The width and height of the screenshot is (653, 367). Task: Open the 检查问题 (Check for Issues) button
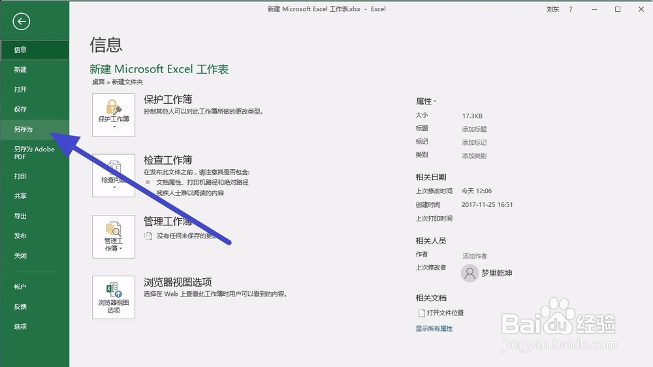pos(114,176)
